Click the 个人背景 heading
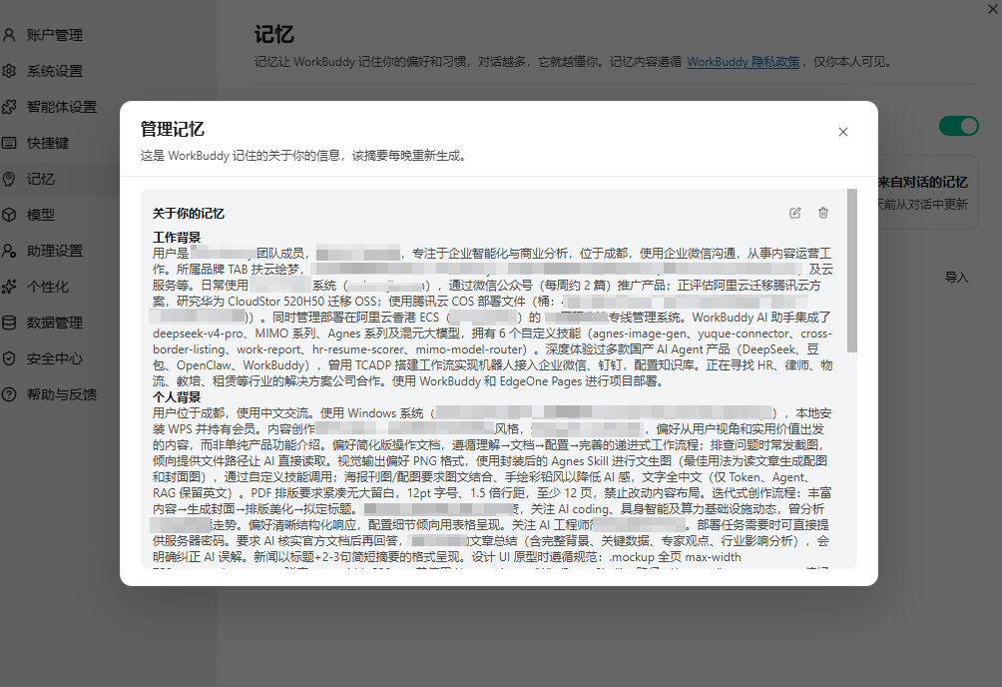The height and width of the screenshot is (687, 1002). [x=177, y=397]
